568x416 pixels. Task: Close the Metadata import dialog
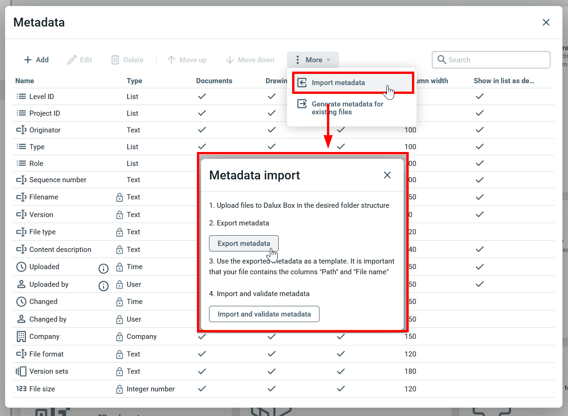(387, 175)
